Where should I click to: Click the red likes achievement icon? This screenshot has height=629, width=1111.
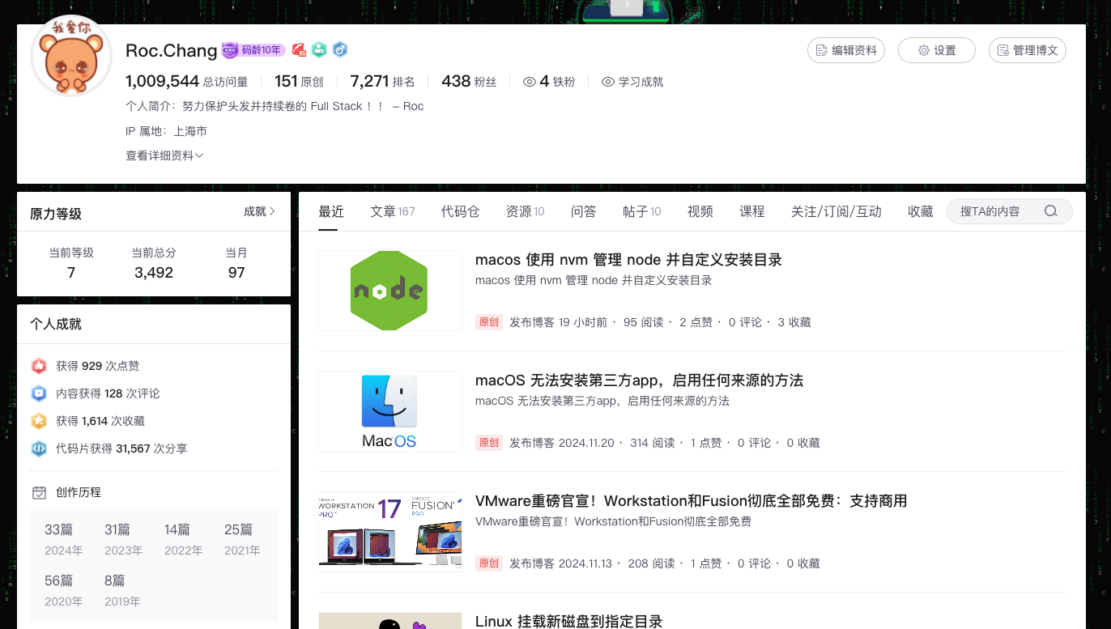(39, 366)
